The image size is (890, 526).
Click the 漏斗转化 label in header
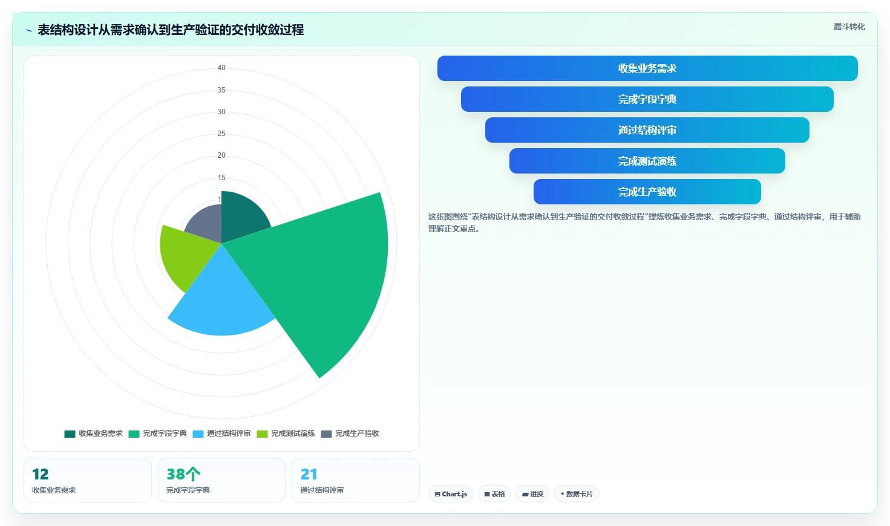tap(849, 27)
